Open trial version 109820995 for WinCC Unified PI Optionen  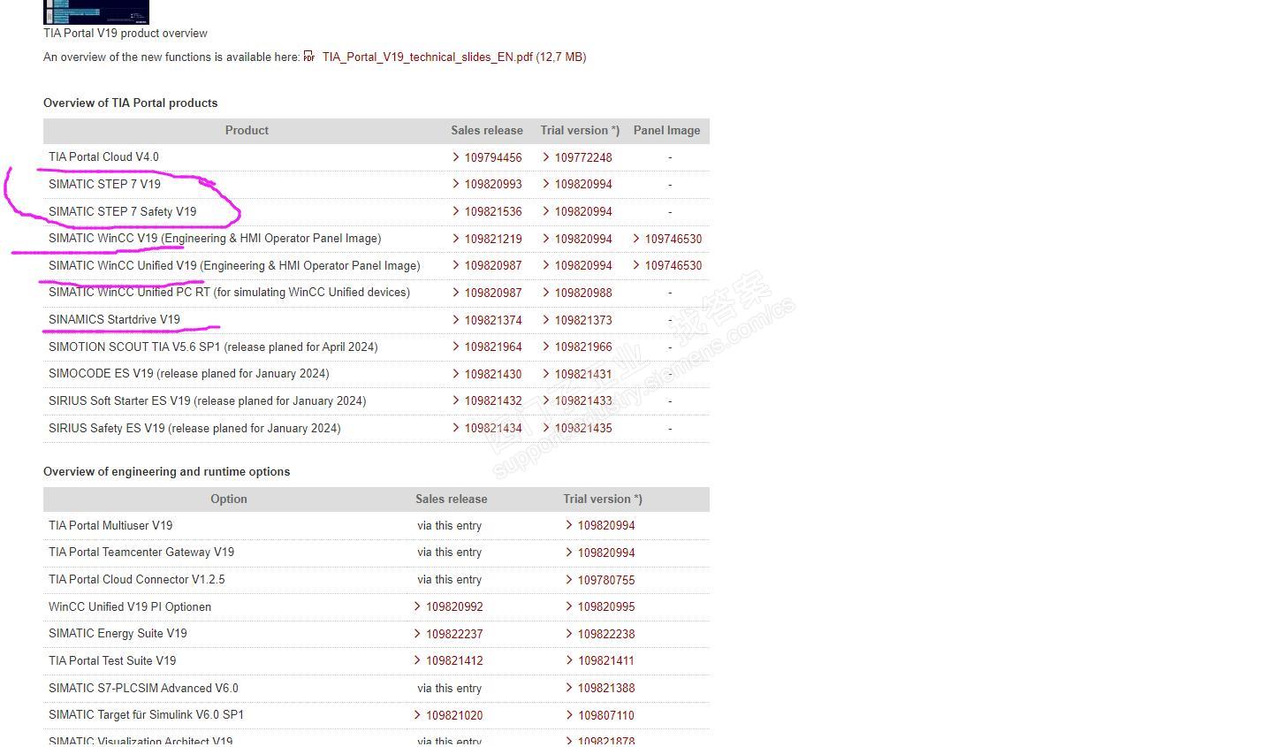[606, 607]
